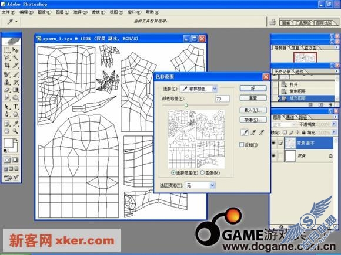This screenshot has width=341, height=255.
Task: Pick the add-to-sample eyedropper in Color Range
Action: pyautogui.click(x=253, y=132)
